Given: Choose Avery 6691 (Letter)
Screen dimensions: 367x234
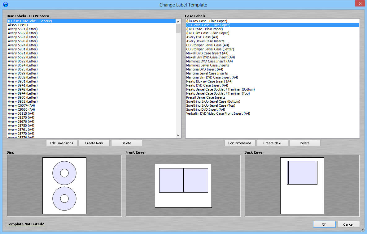Looking at the screenshot, I should (91, 53).
